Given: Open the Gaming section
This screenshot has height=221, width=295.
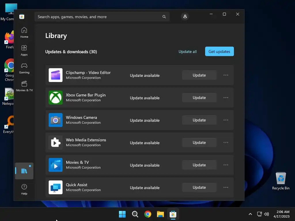Looking at the screenshot, I should pyautogui.click(x=24, y=68).
